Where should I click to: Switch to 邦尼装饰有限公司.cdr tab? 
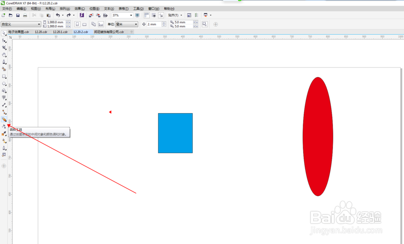click(x=109, y=32)
